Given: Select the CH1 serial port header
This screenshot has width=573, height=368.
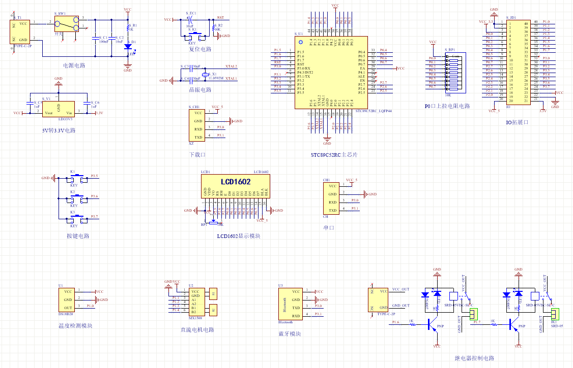Looking at the screenshot, I should (x=331, y=198).
